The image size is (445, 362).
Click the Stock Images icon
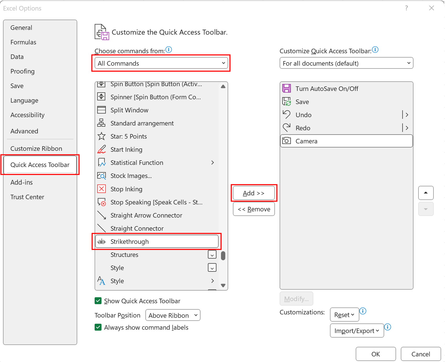(x=101, y=176)
